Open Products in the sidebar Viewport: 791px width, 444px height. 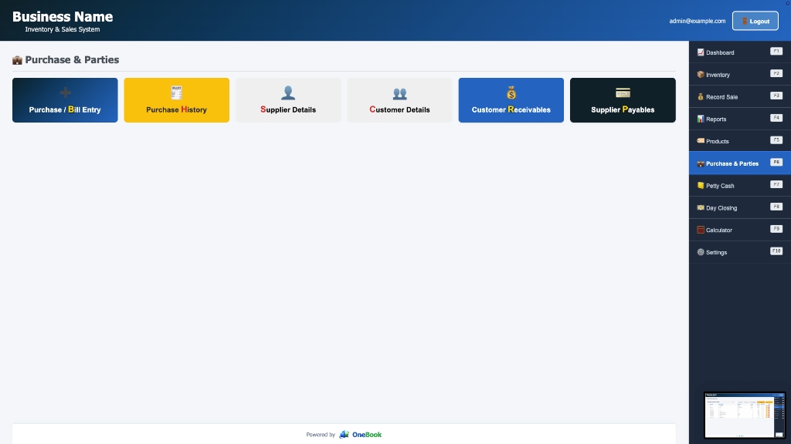tap(739, 141)
